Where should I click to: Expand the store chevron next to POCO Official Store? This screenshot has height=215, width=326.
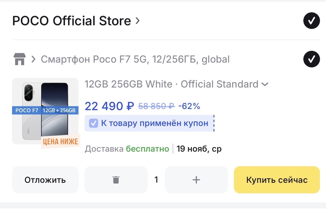tap(137, 21)
